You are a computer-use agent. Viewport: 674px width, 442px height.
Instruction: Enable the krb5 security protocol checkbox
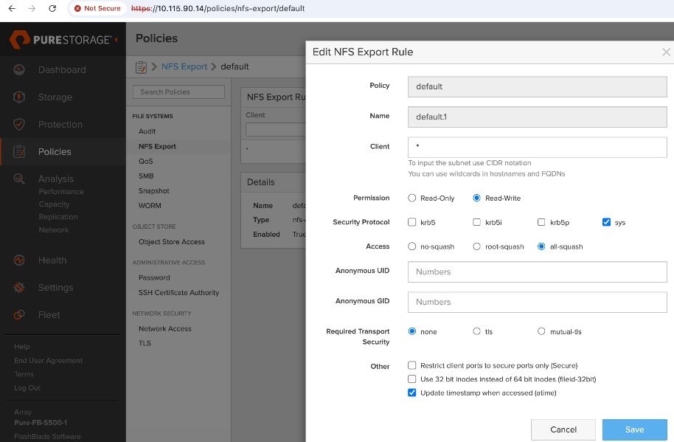[412, 222]
